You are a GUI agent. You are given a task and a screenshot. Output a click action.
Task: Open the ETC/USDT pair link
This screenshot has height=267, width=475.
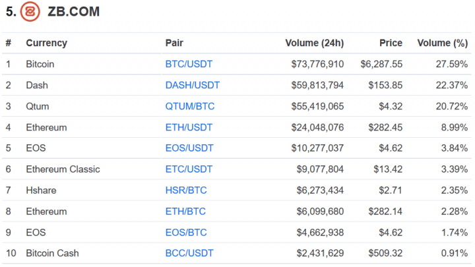click(189, 169)
